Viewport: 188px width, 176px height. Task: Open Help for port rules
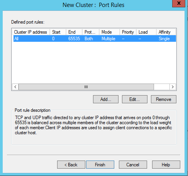(166, 165)
